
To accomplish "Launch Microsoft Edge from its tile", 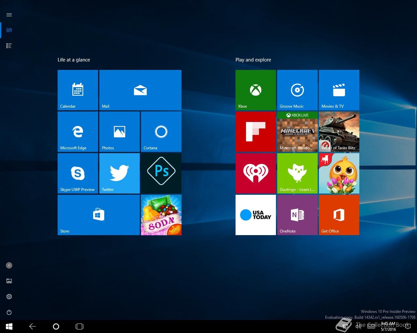I will 78,131.
